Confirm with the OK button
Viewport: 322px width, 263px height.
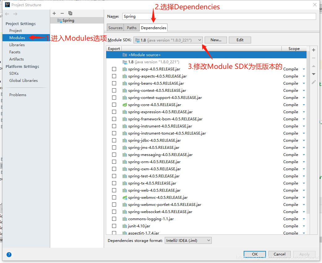255,254
